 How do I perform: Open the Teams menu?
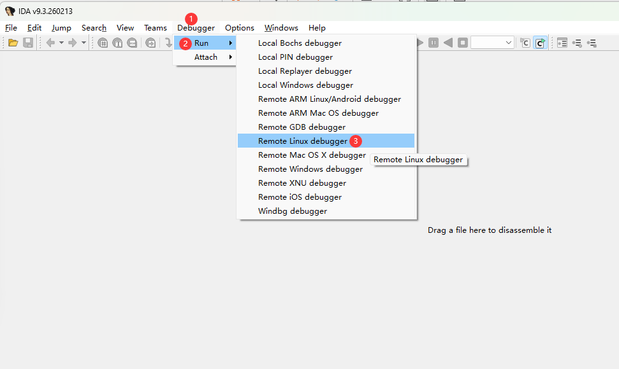(155, 27)
